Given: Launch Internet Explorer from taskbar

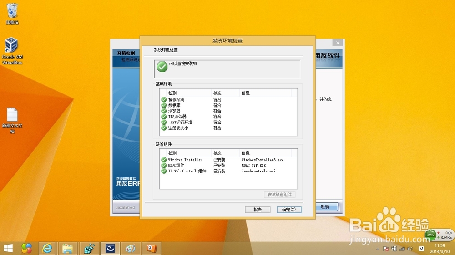Looking at the screenshot, I should (47, 248).
